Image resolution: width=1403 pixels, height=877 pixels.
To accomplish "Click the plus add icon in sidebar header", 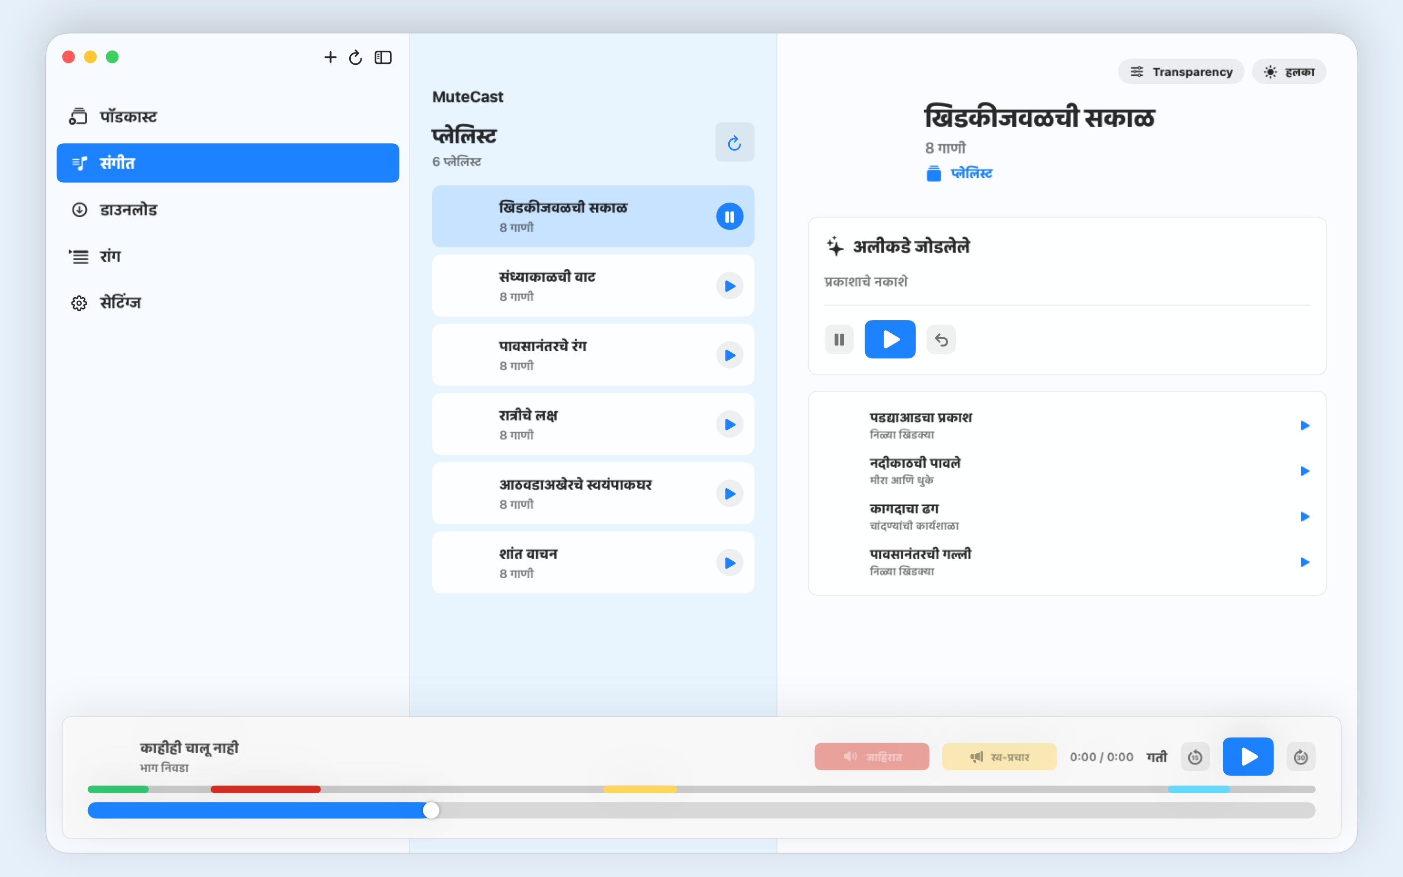I will click(x=330, y=57).
